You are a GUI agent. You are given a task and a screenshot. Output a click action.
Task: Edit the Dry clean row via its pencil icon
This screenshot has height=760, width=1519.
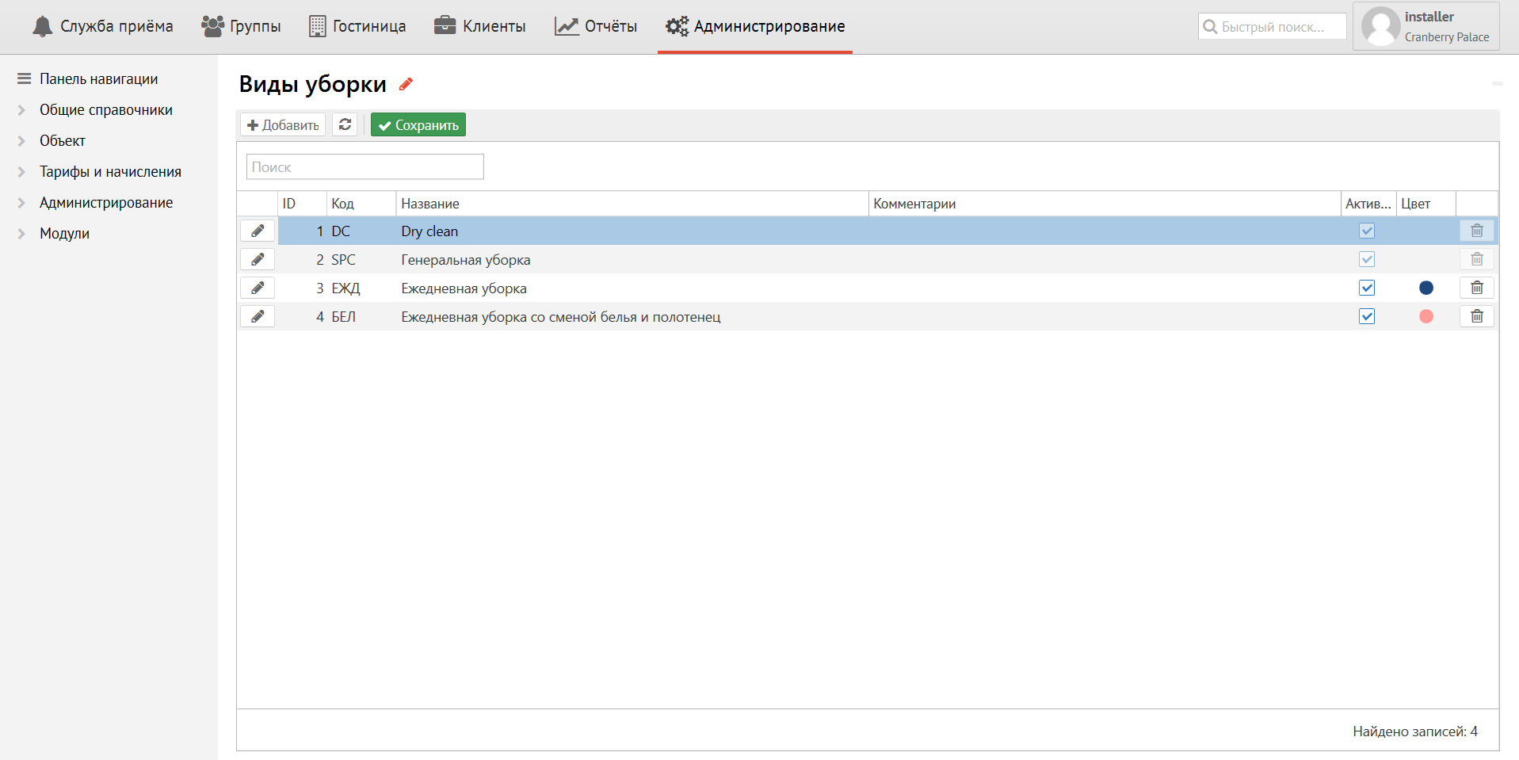258,231
